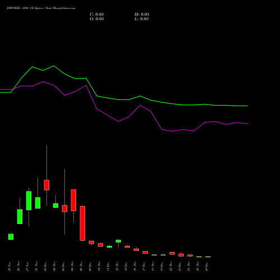The image size is (280, 280).
Task: Select the tall red candle above 08 Dec
Action: coord(82,223)
